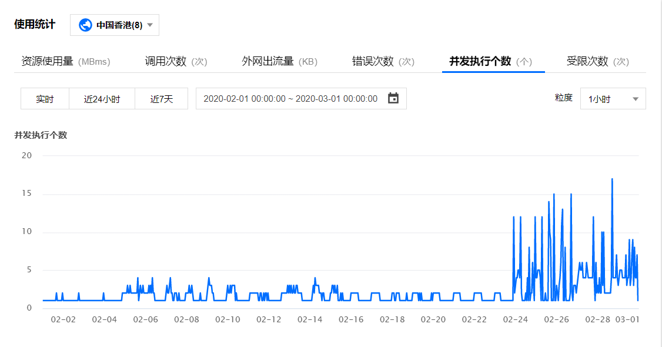Image resolution: width=662 pixels, height=347 pixels.
Task: Open the calendar date picker icon
Action: (393, 98)
